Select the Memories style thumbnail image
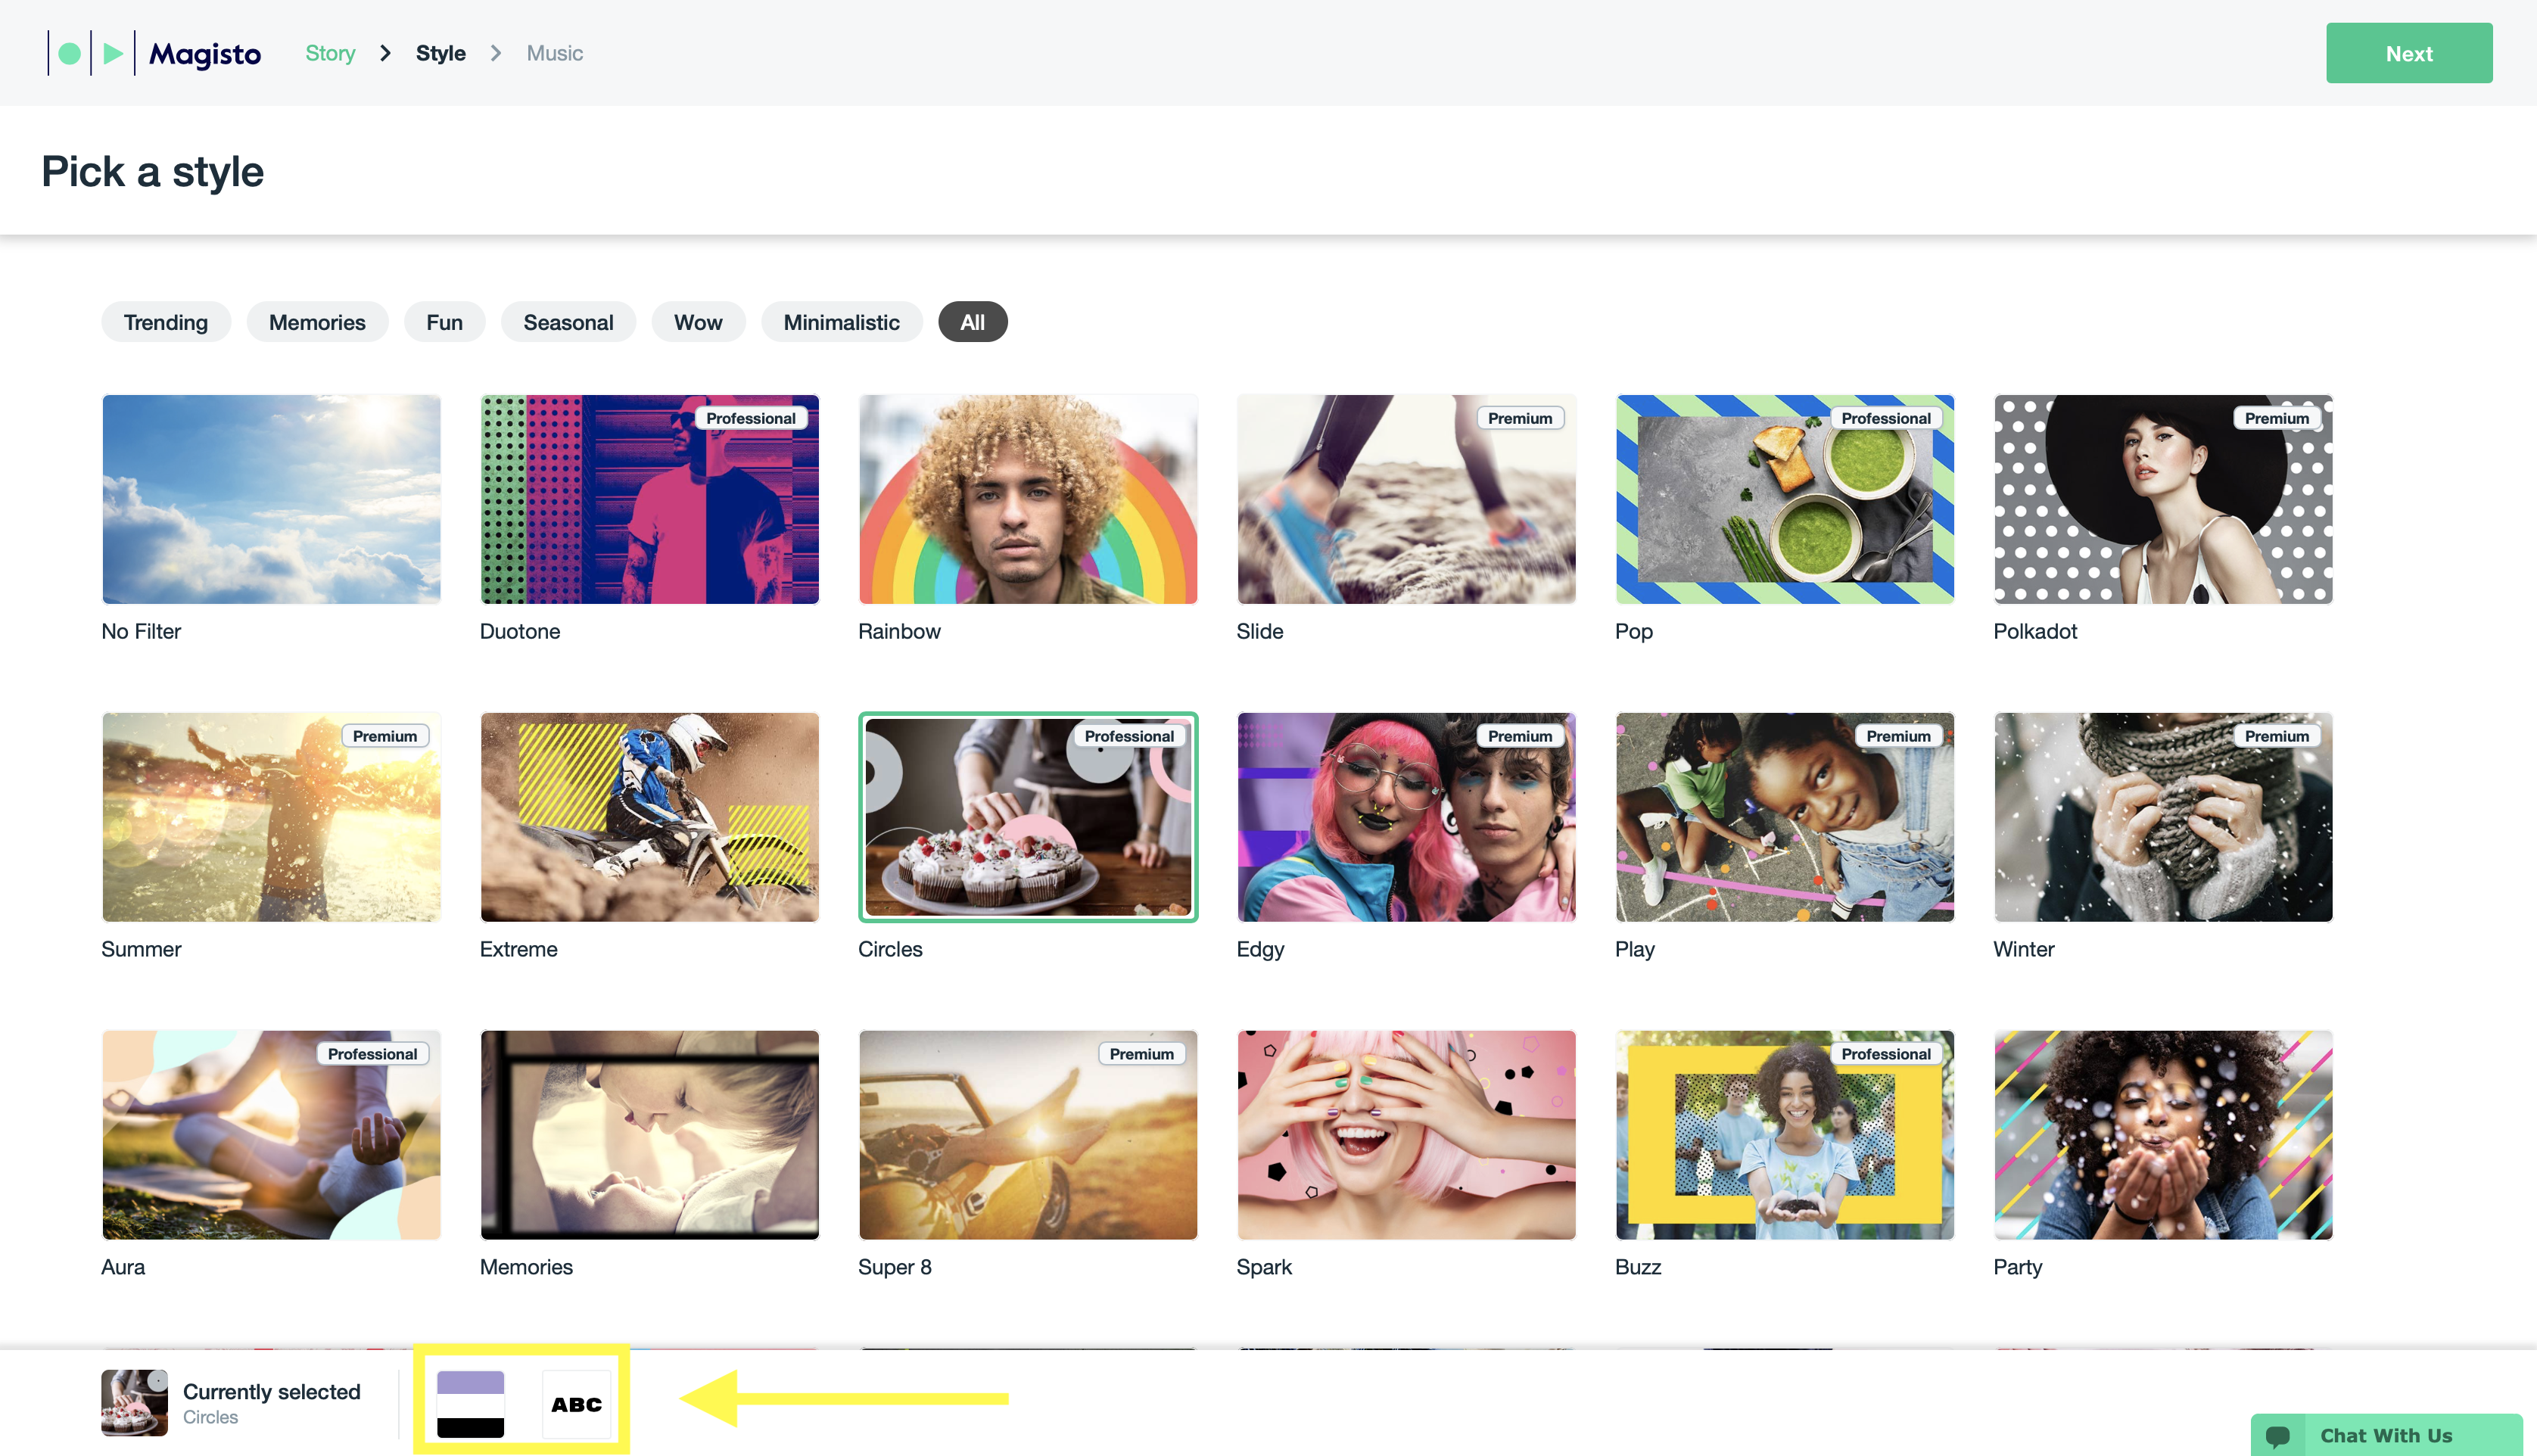Screen dimensions: 2537x1456 click(650, 1135)
